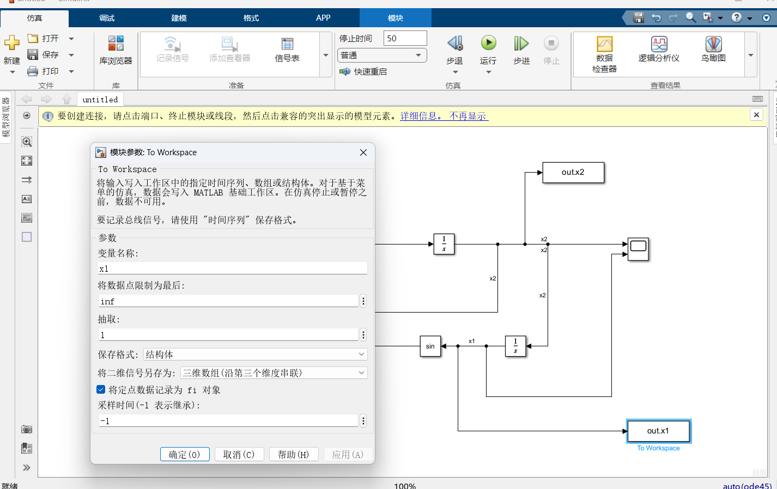Open file using 打开 button
The height and width of the screenshot is (489, 777).
(x=43, y=39)
